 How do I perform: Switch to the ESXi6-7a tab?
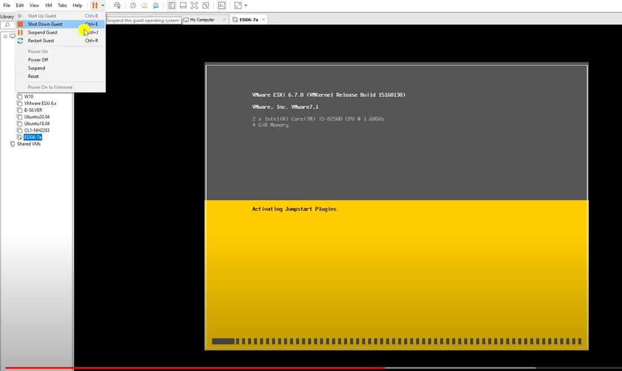[x=249, y=20]
